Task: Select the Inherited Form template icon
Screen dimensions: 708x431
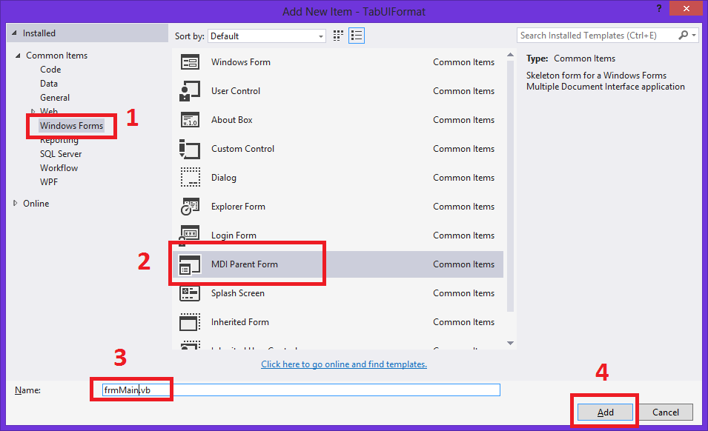Action: 190,322
